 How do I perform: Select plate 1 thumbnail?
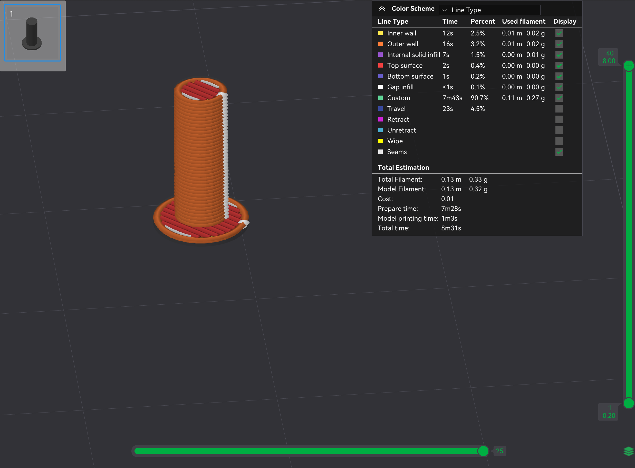tap(32, 33)
